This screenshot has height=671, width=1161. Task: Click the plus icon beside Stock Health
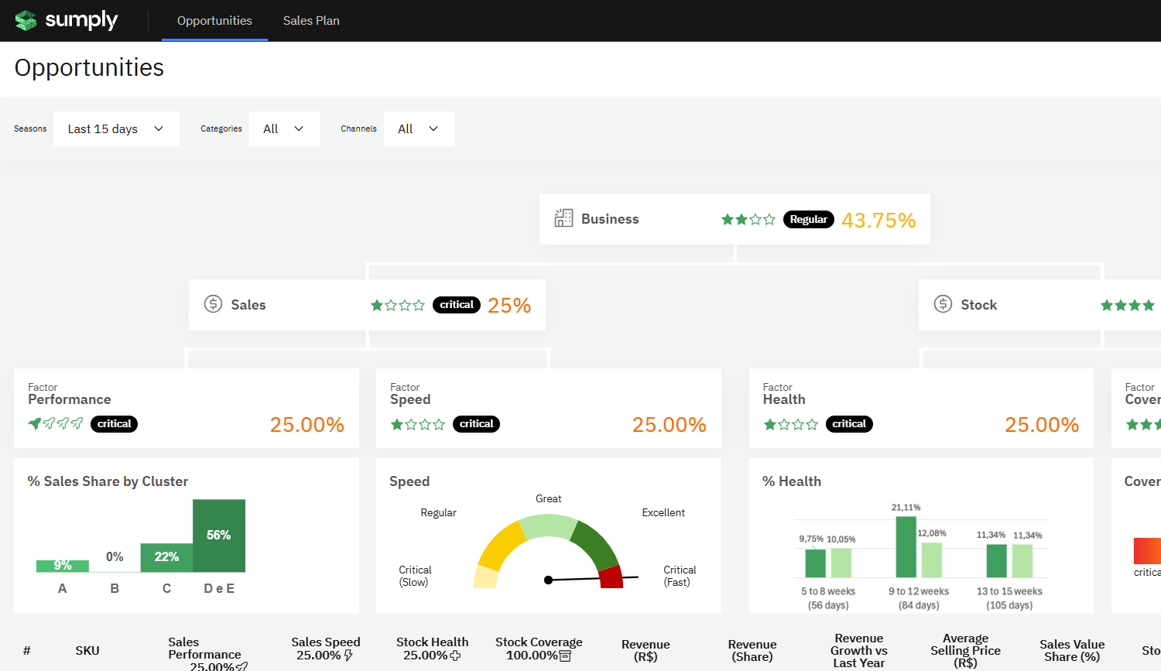tap(455, 656)
